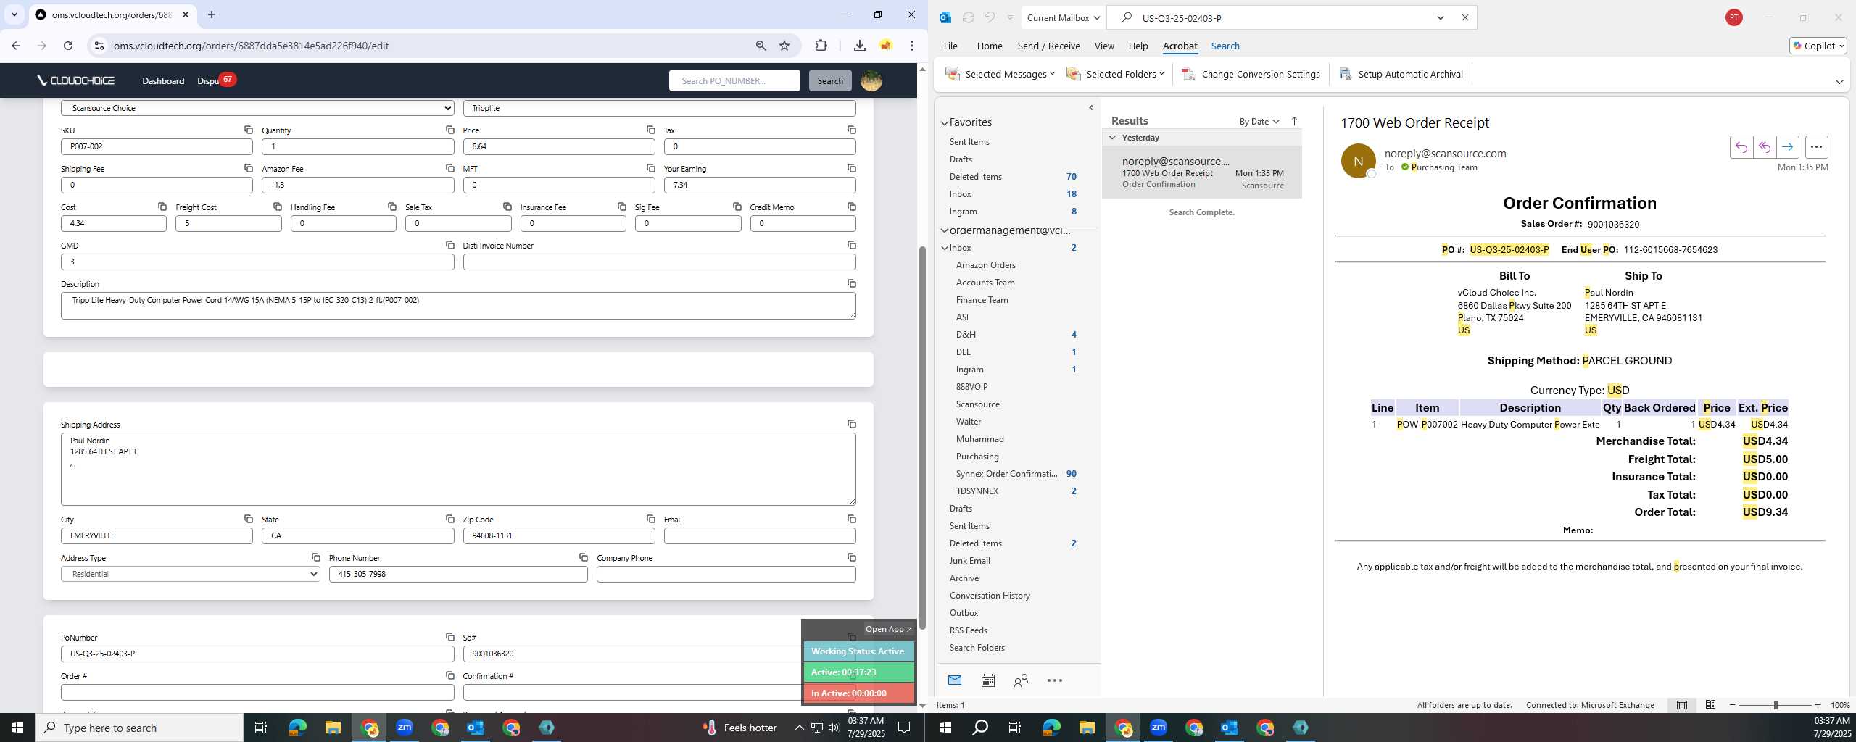Click Setup Automatic Archival

click(x=1401, y=74)
